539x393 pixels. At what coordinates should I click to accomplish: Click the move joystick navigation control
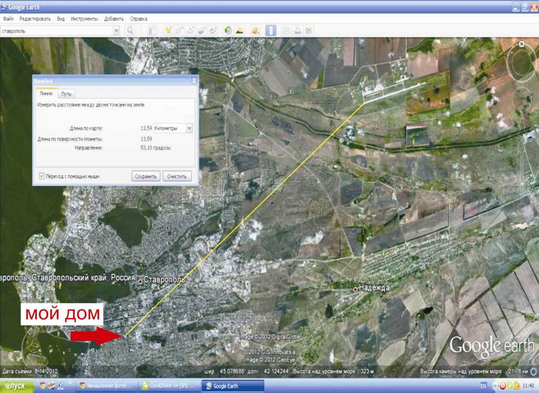point(522,100)
